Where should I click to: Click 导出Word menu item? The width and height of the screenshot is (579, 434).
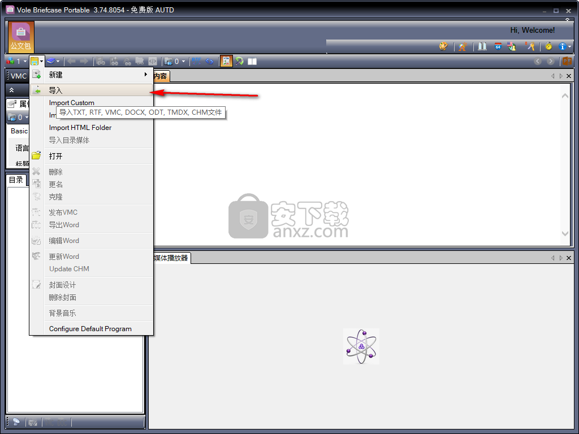[91, 225]
